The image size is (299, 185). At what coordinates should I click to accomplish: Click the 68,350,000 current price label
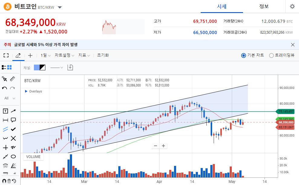click(285, 122)
